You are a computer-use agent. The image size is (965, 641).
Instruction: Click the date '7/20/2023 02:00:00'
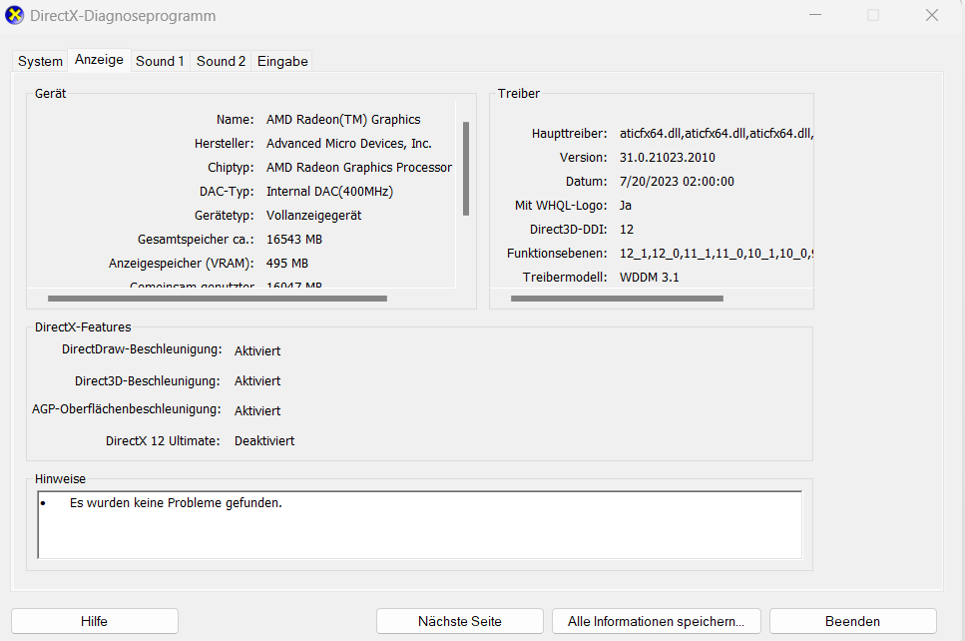coord(677,182)
